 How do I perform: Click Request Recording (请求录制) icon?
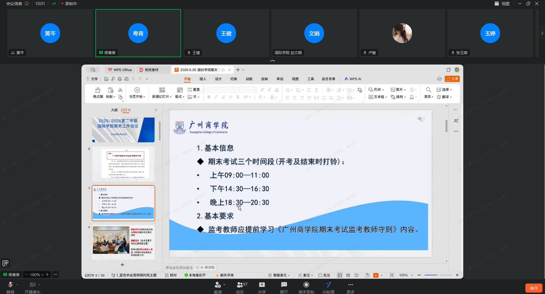click(x=306, y=285)
